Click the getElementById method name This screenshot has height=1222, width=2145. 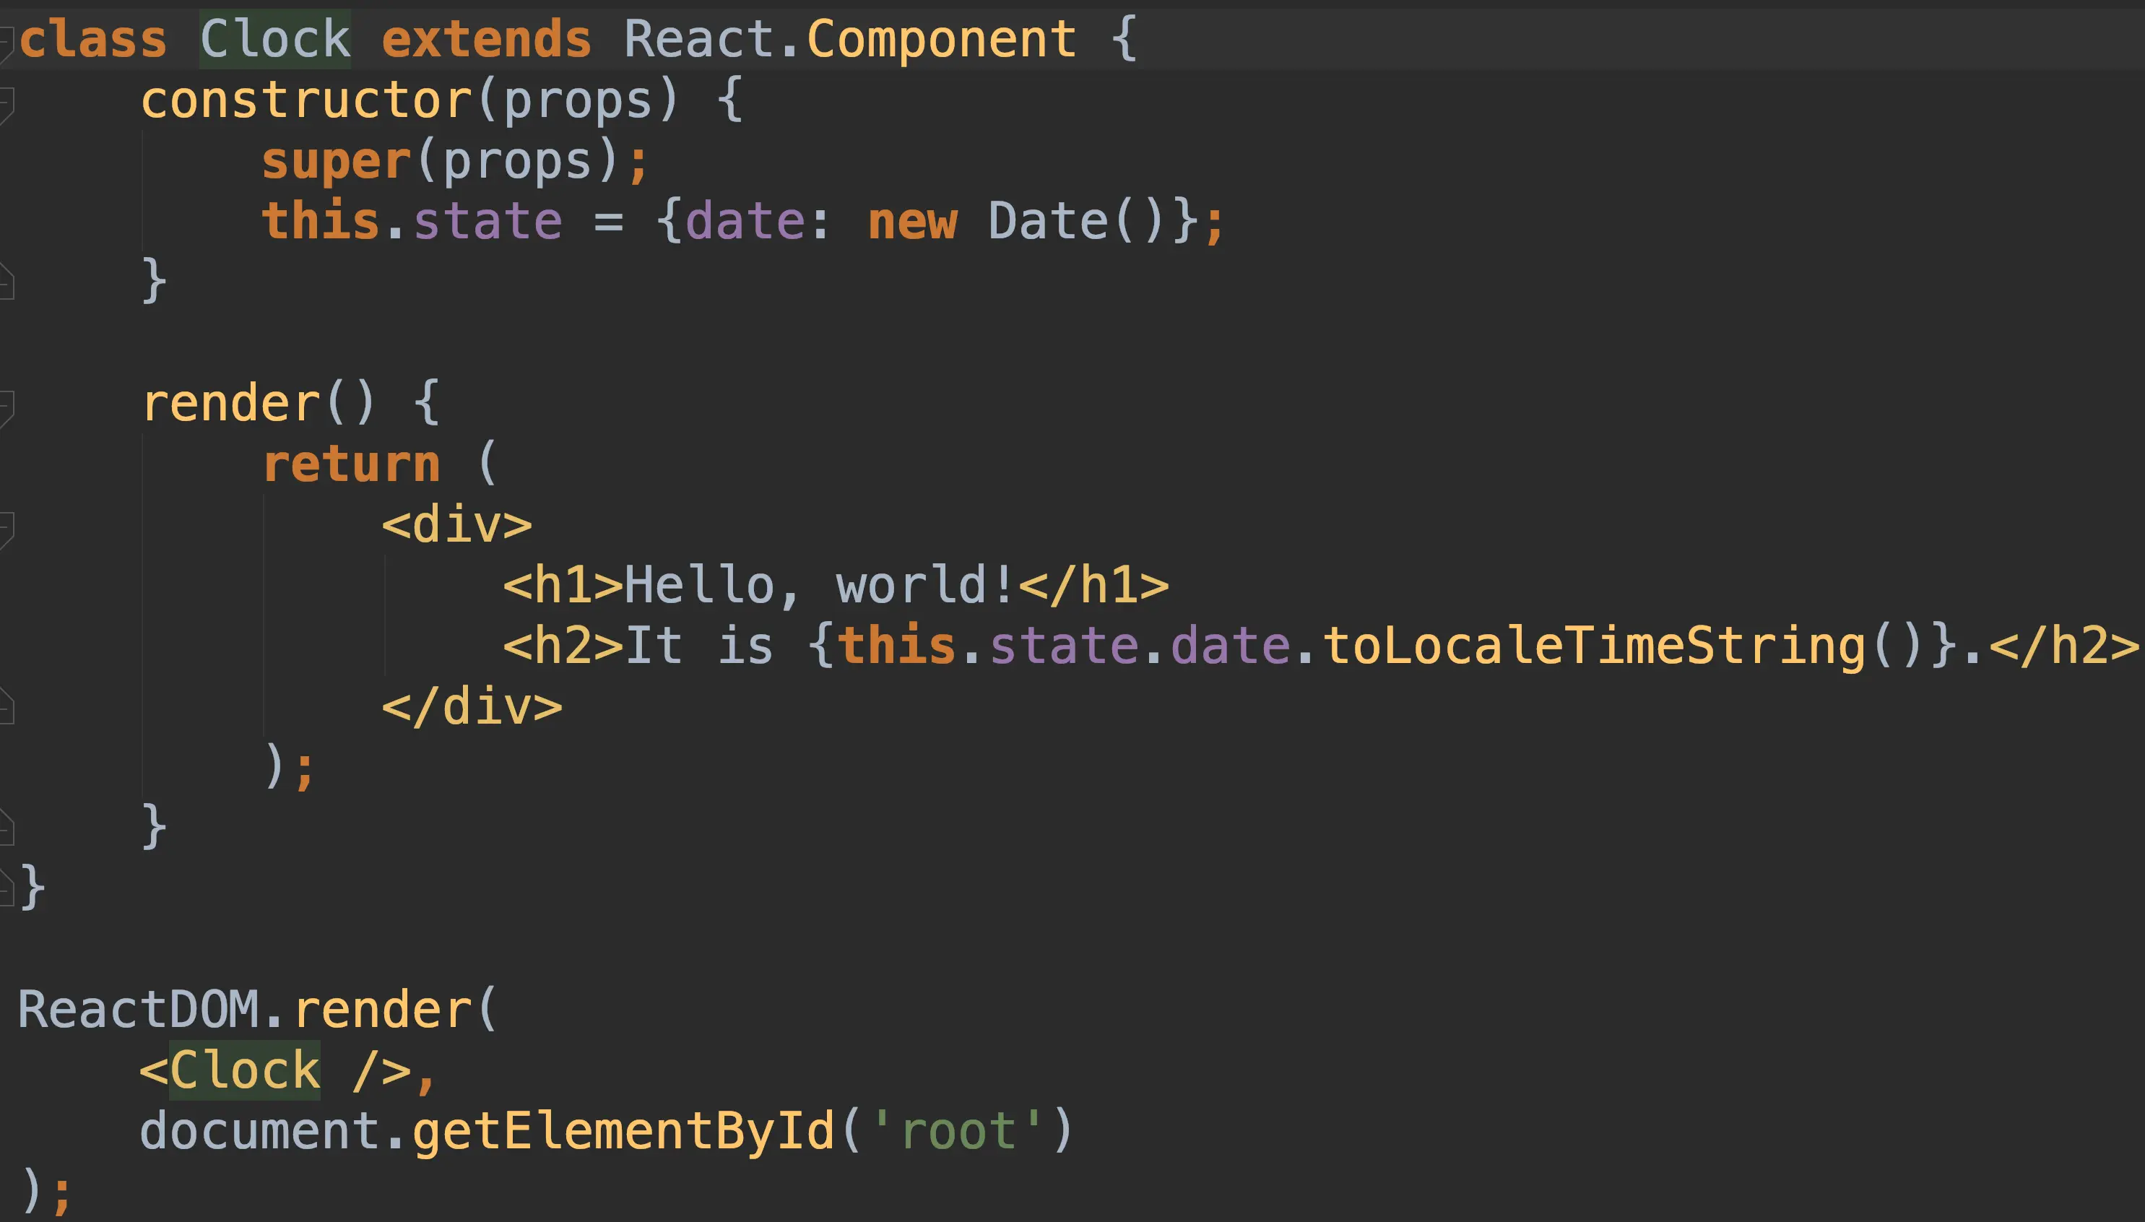click(x=623, y=1131)
